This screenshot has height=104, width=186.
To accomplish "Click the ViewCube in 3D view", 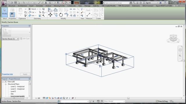I will [x=173, y=38].
